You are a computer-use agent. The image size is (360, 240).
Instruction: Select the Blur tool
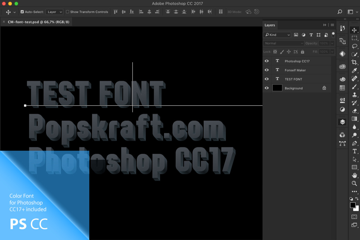click(354, 127)
